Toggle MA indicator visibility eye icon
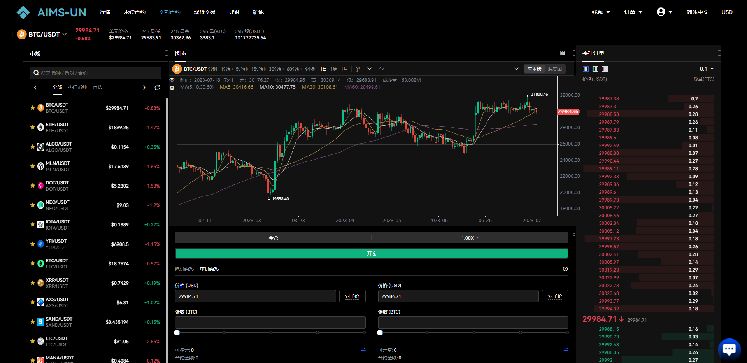This screenshot has height=363, width=747. click(172, 80)
